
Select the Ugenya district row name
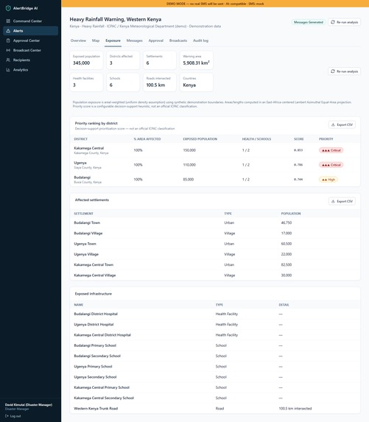point(80,163)
